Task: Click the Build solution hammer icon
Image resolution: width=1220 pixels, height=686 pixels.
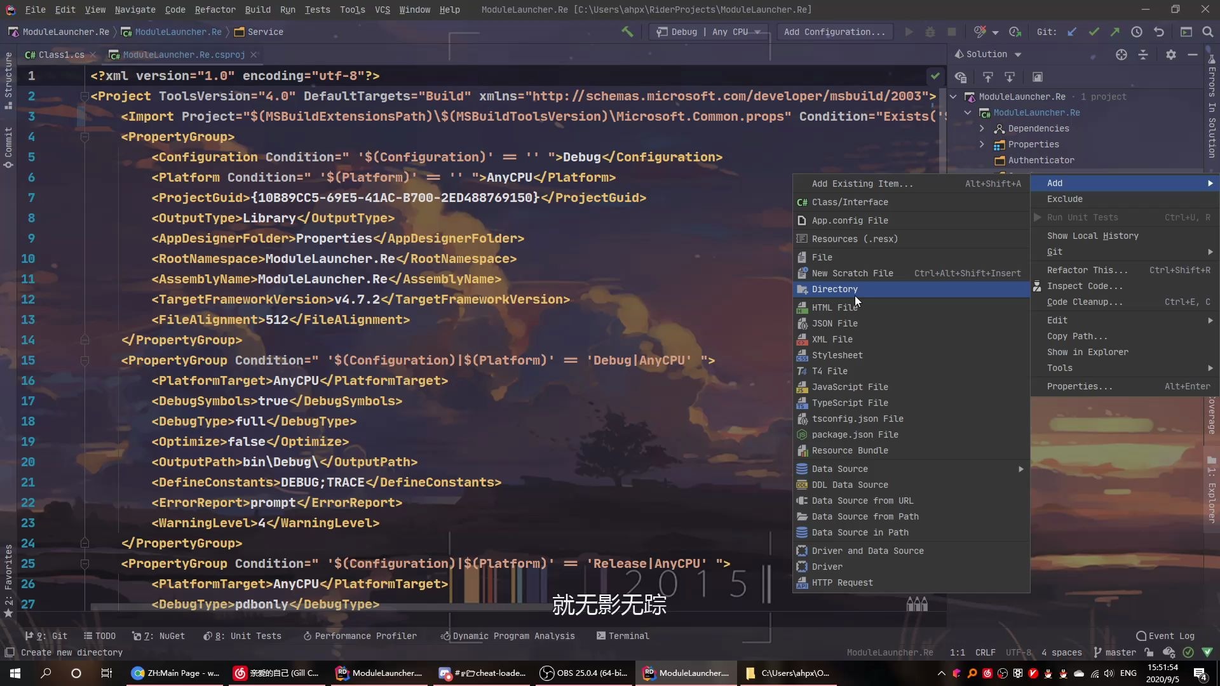Action: 627,32
